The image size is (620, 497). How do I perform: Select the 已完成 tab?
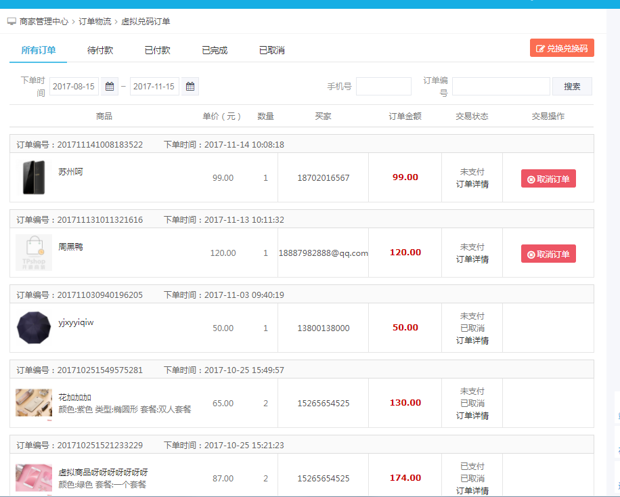[x=215, y=50]
